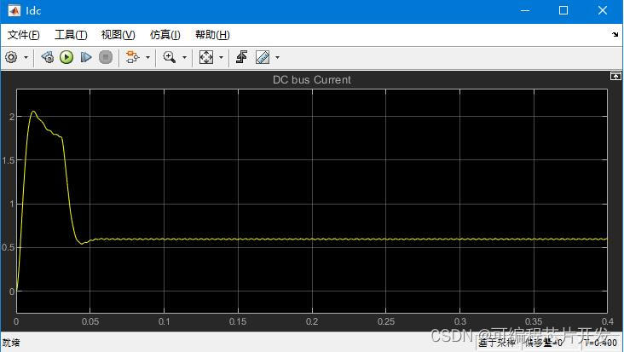Click the step forward icon
The image size is (624, 352).
coord(86,57)
